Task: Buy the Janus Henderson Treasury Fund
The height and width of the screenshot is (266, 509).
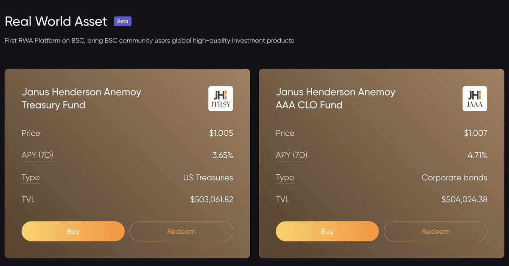Action: pyautogui.click(x=73, y=232)
